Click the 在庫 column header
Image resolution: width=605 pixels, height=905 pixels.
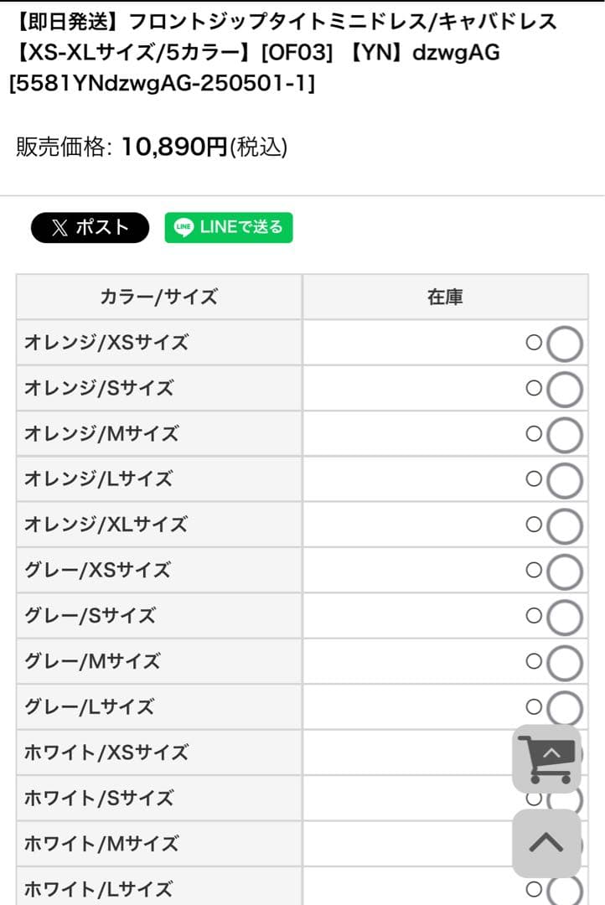[x=445, y=297]
